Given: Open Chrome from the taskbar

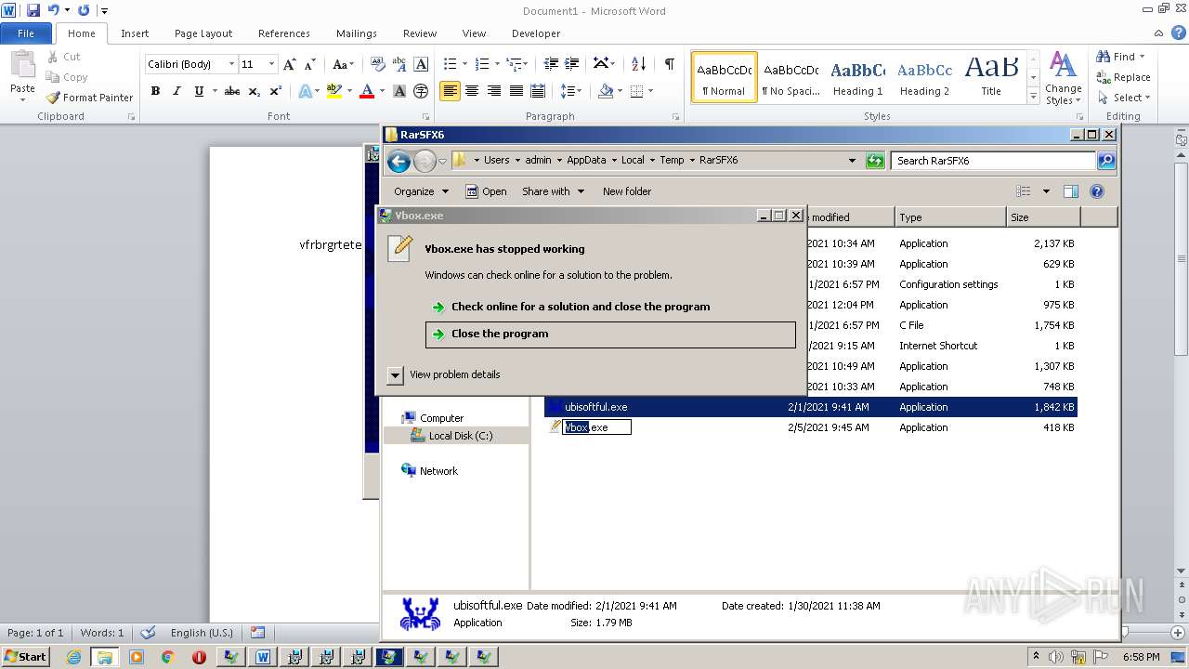Looking at the screenshot, I should pyautogui.click(x=167, y=657).
